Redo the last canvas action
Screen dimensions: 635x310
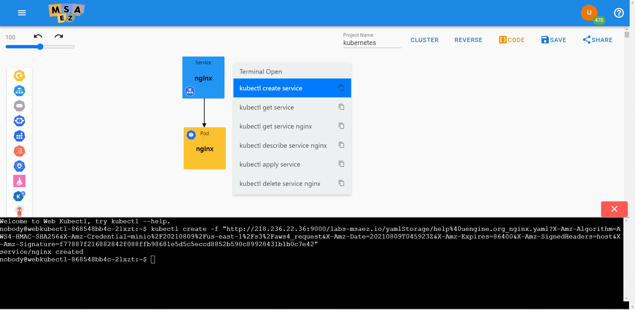pos(59,36)
